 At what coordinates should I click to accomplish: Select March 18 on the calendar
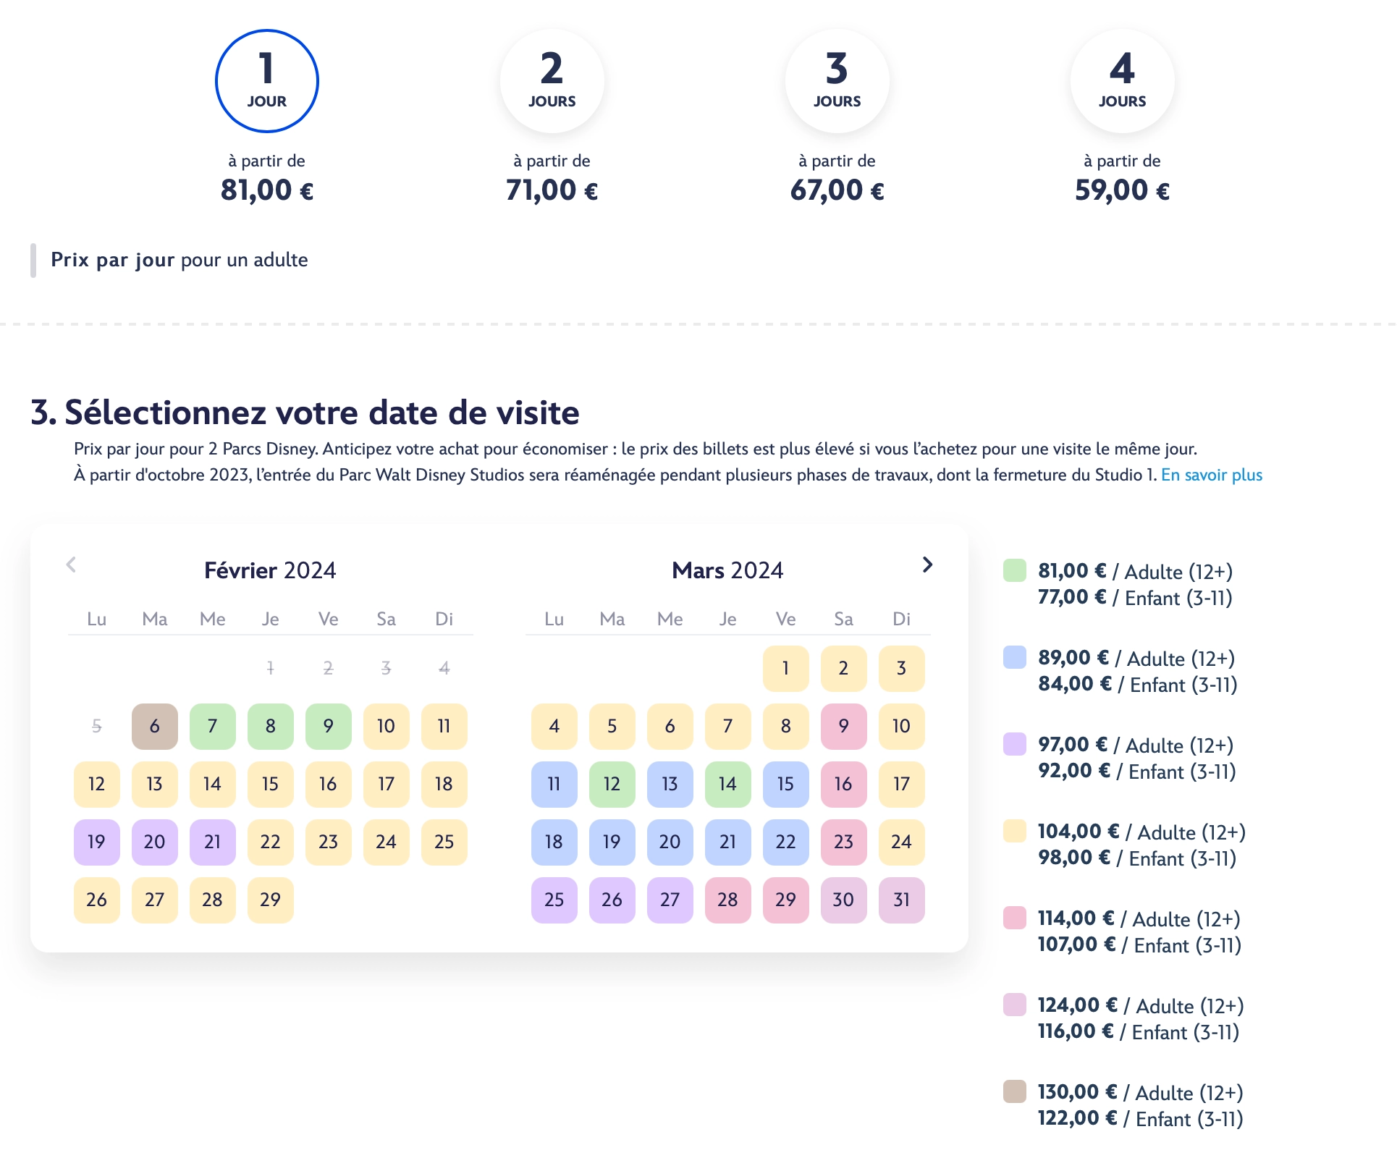pos(554,842)
